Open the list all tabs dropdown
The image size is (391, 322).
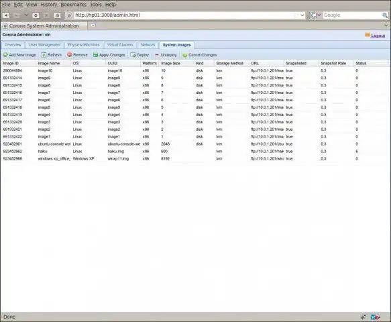point(386,25)
